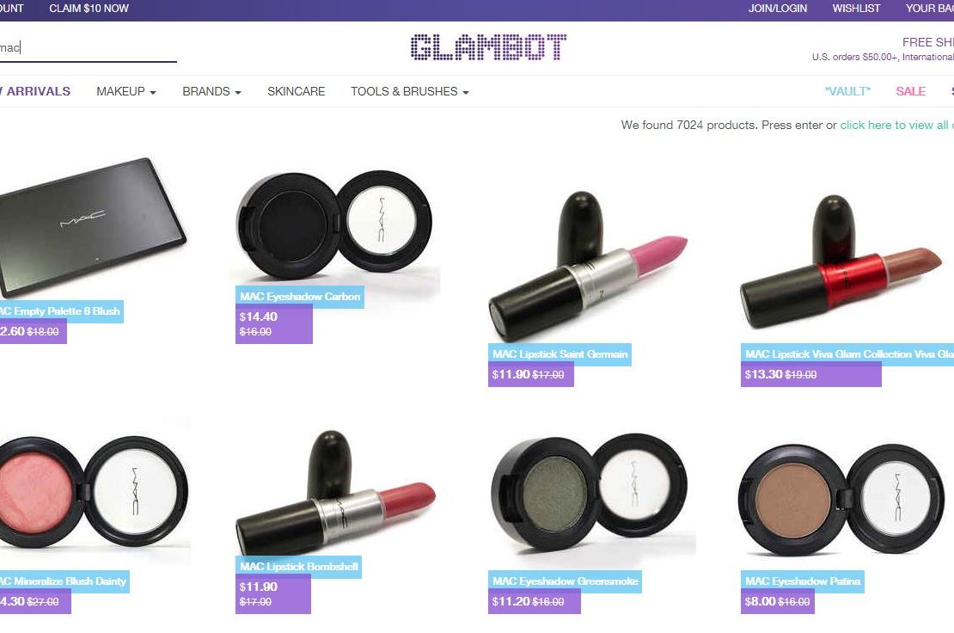
Task: Open the MAC Lipstick Bombshell image
Action: click(x=336, y=493)
